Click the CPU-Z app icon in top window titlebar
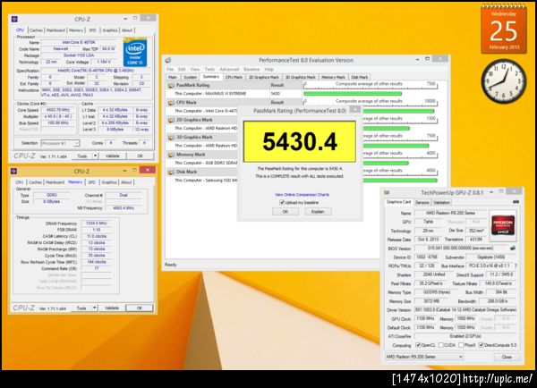Viewport: 537px width, 388px height. coord(14,19)
